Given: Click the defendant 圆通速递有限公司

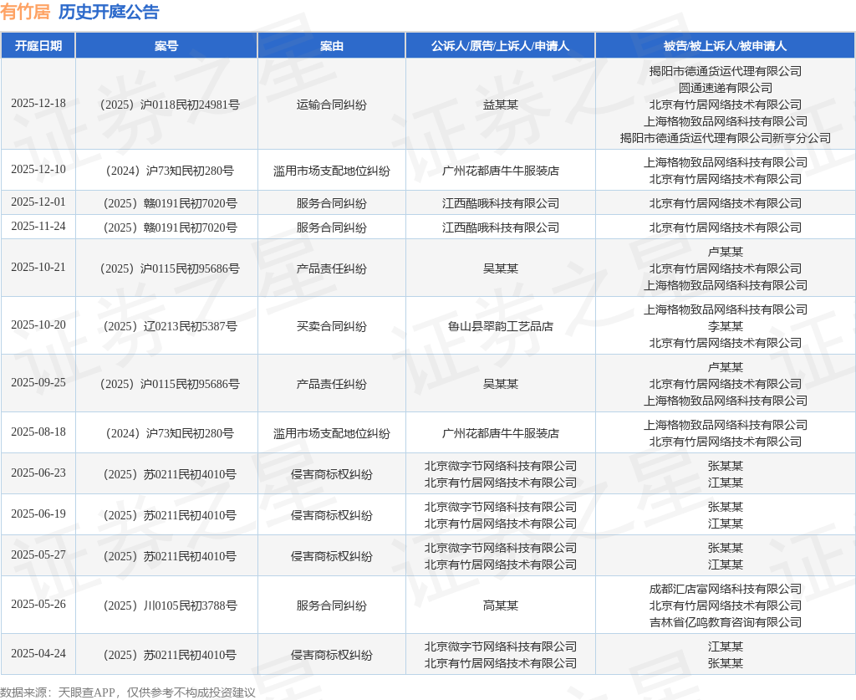Looking at the screenshot, I should (725, 88).
